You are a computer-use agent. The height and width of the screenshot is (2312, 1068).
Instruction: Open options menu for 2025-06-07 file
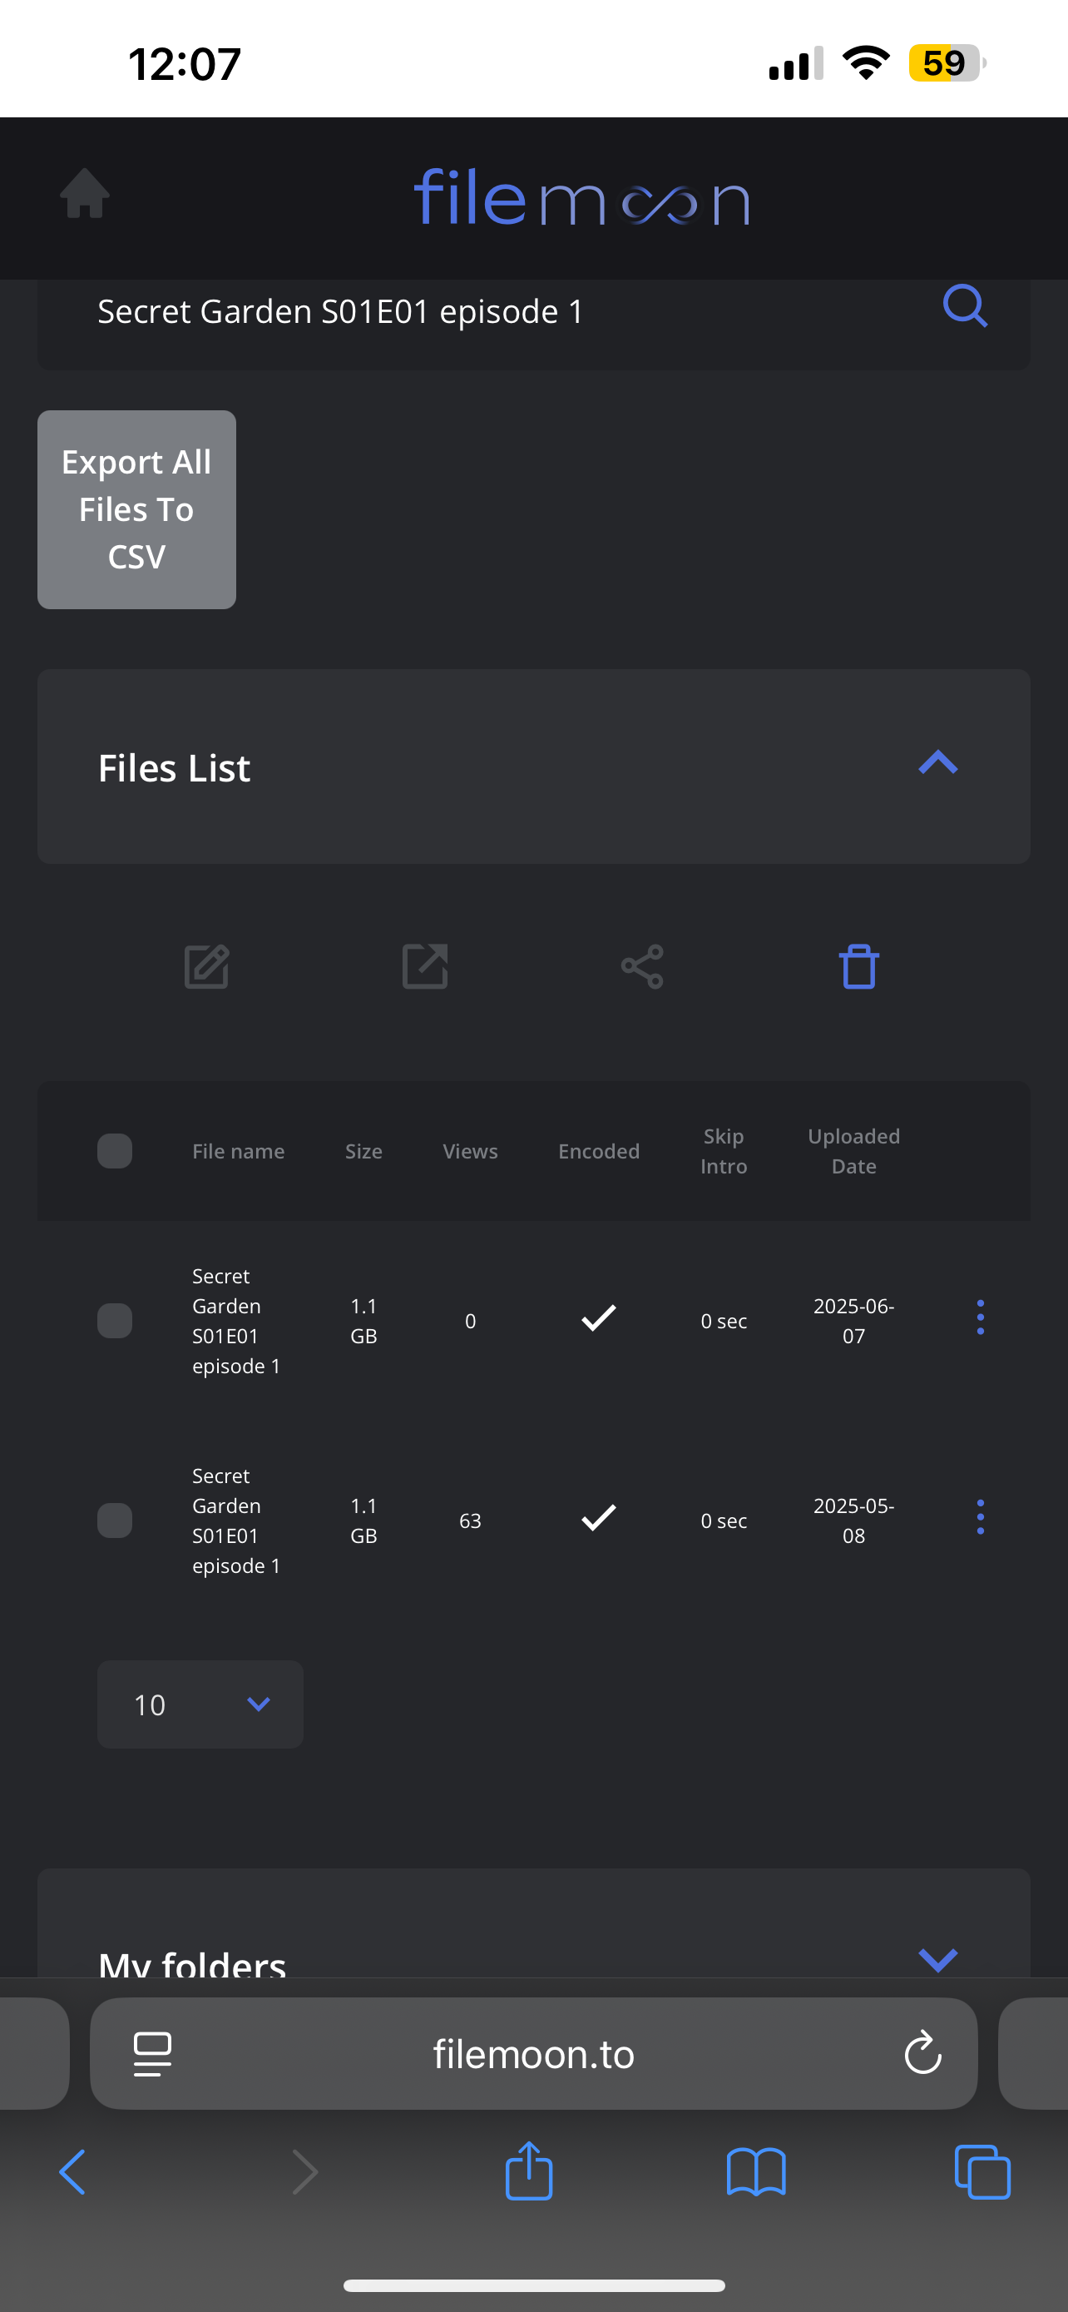(980, 1317)
